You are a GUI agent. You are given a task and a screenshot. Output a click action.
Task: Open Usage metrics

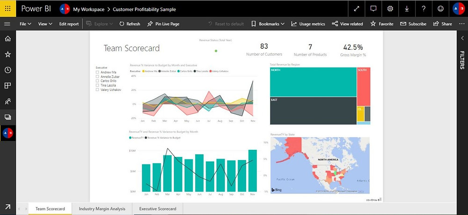308,24
